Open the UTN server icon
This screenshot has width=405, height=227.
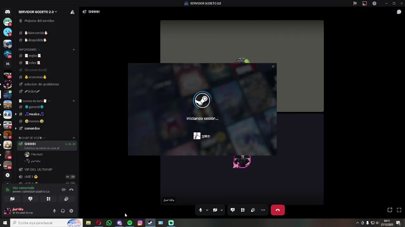pyautogui.click(x=8, y=74)
